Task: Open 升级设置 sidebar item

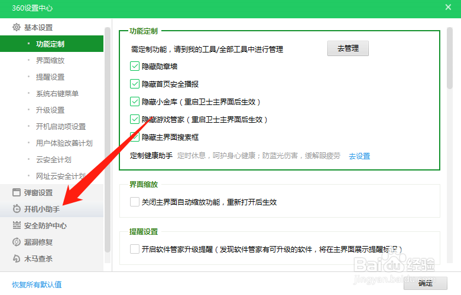Action: 50,110
